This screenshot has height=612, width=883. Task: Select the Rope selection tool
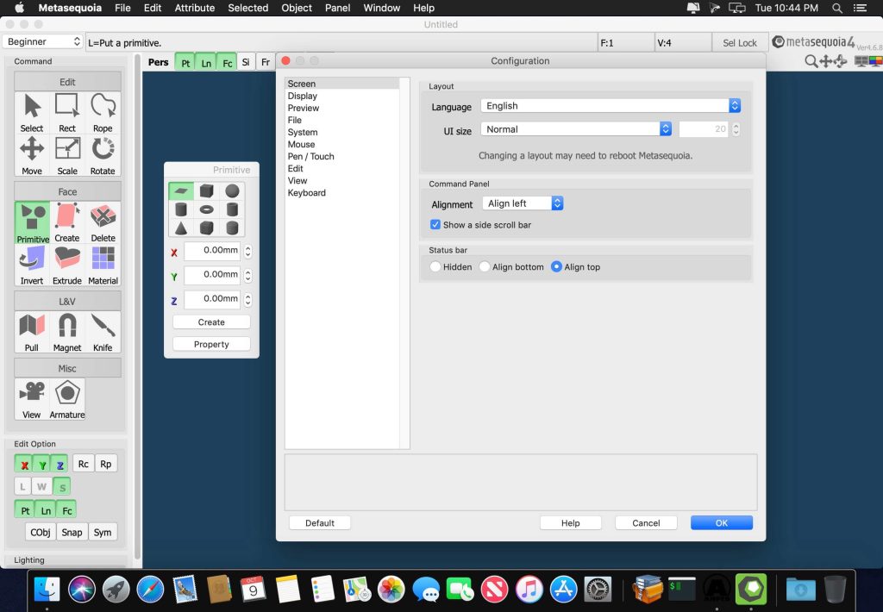[x=103, y=112]
